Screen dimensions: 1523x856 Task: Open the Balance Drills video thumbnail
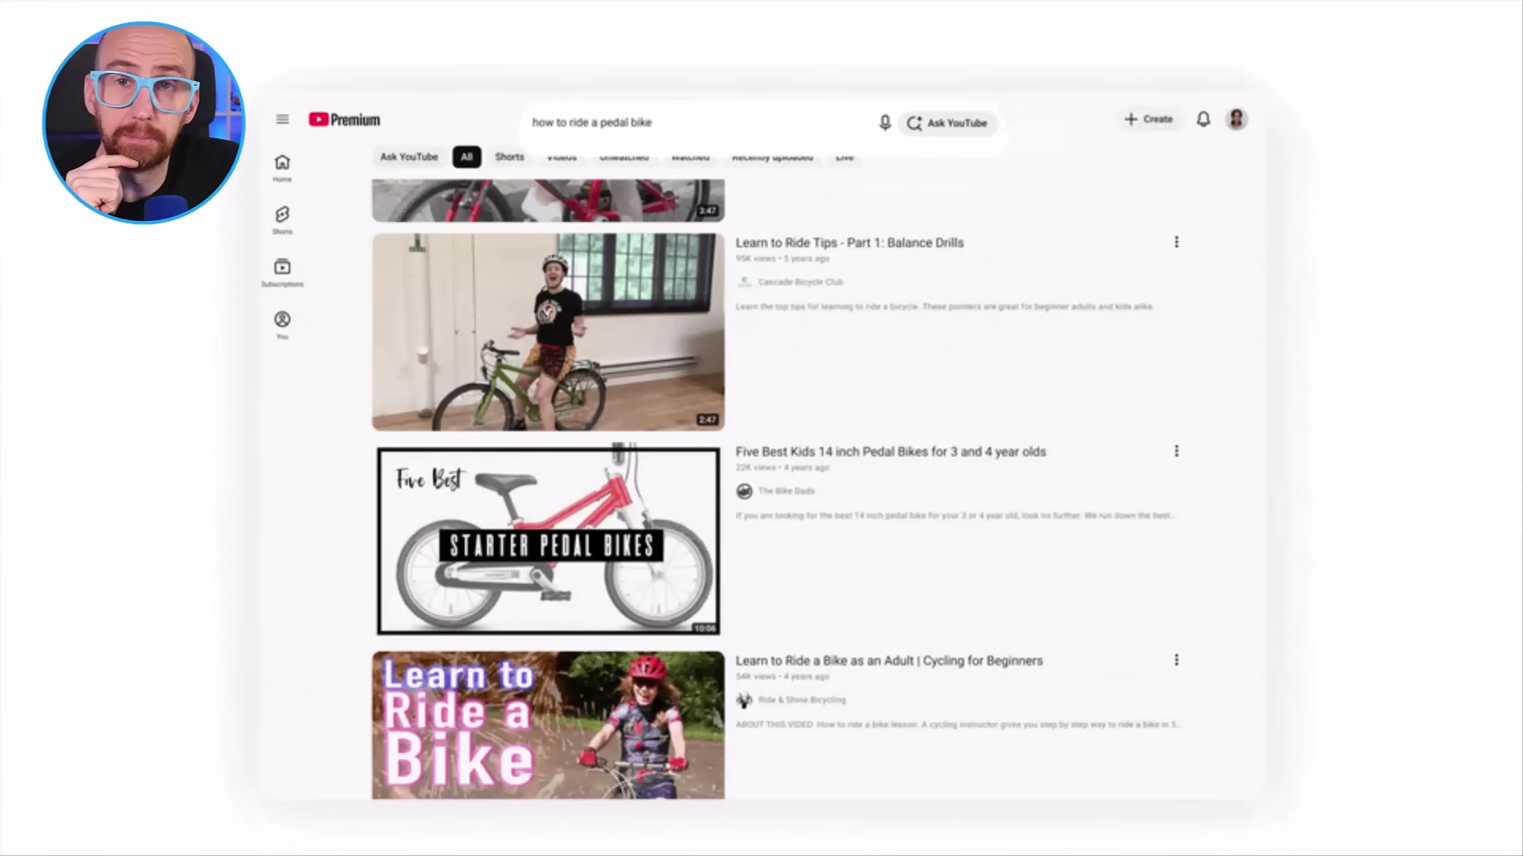(548, 332)
